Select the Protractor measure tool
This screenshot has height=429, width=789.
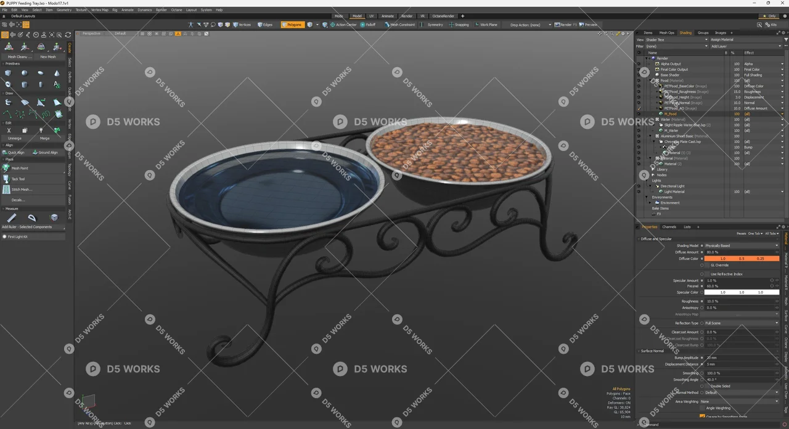pyautogui.click(x=32, y=218)
